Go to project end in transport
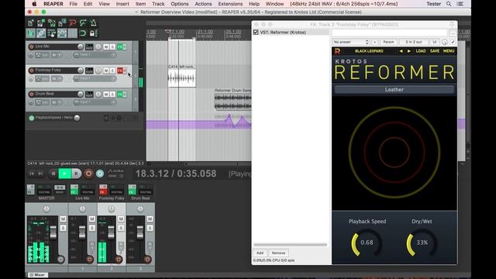496x279 pixels. (40, 174)
